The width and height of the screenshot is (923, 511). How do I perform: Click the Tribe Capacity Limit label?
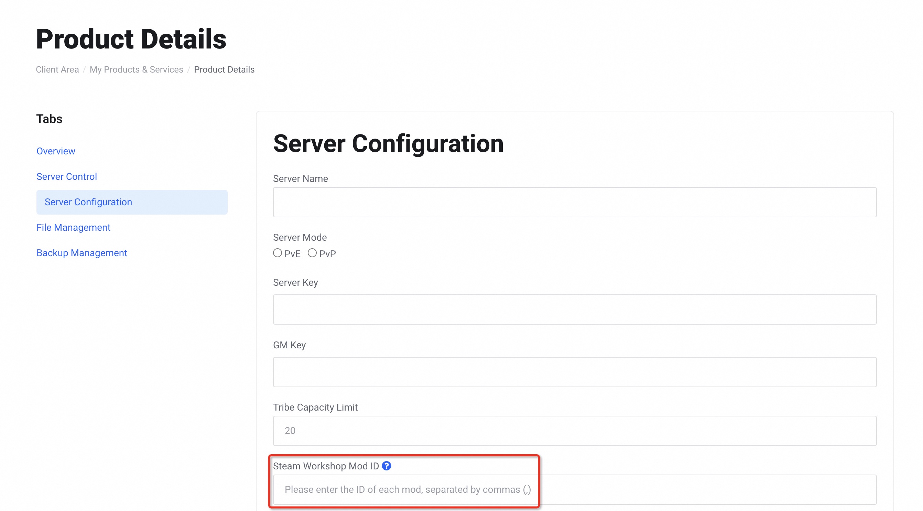click(315, 407)
